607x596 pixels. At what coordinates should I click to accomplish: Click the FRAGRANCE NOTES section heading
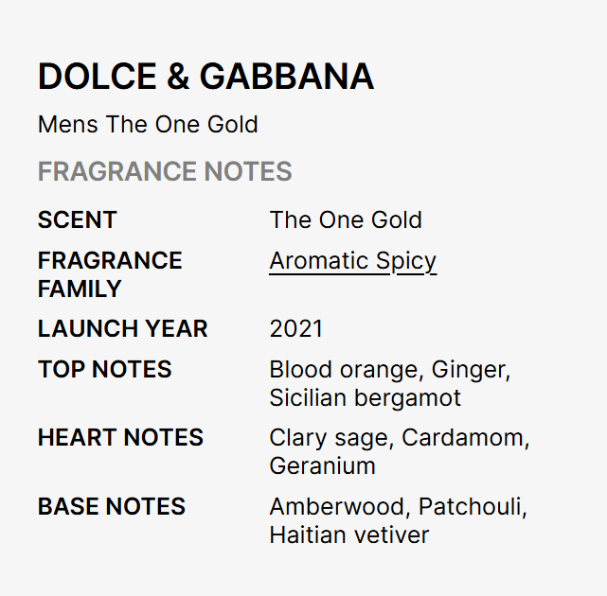[165, 172]
